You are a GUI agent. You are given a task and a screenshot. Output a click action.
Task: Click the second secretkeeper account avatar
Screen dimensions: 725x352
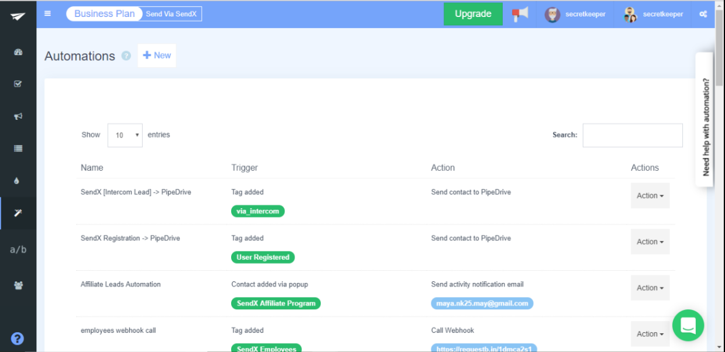[x=630, y=14]
